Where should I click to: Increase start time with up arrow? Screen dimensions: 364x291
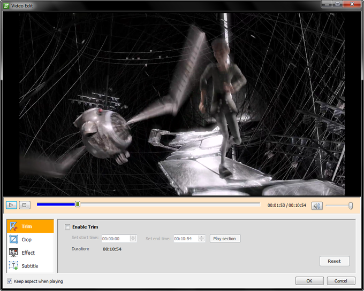click(x=133, y=237)
